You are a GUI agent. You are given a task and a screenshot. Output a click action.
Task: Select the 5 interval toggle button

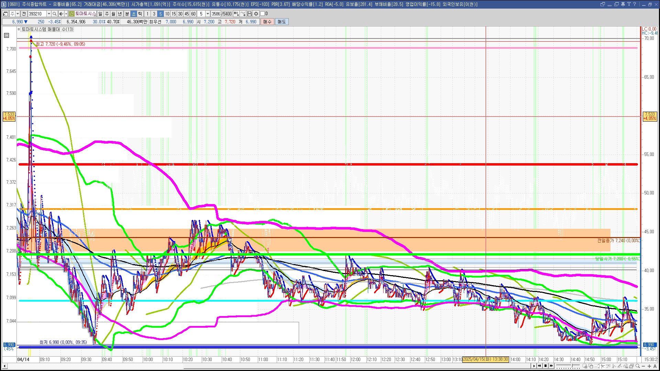[x=161, y=14]
